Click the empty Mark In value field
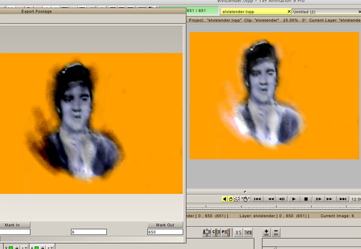This screenshot has height=249, width=361. [15, 232]
